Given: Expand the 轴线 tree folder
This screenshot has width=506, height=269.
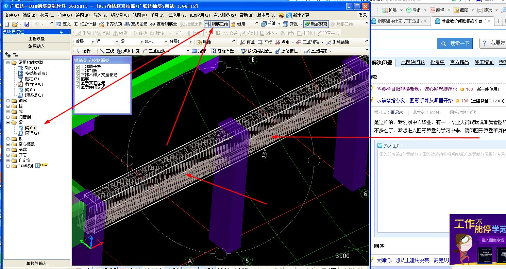Looking at the screenshot, I should click(x=8, y=101).
